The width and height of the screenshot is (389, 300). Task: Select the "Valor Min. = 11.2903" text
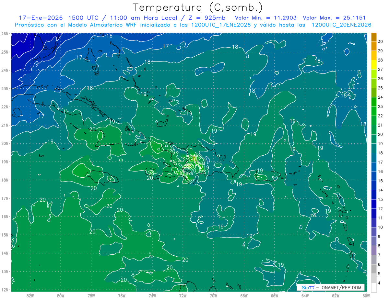pos(266,18)
